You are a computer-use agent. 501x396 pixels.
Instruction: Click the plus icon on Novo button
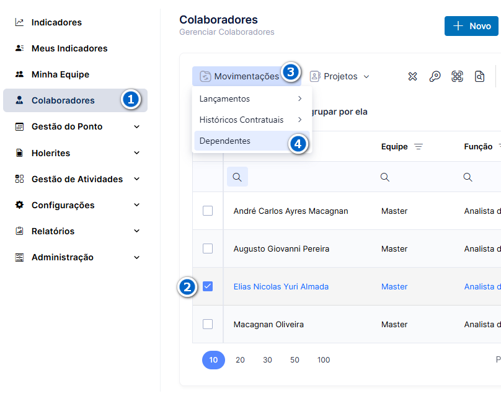458,26
